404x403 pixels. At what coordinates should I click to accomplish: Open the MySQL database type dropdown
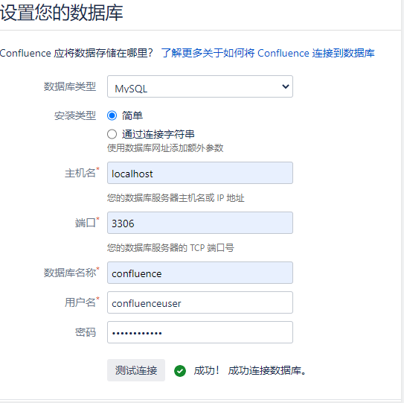coord(200,86)
